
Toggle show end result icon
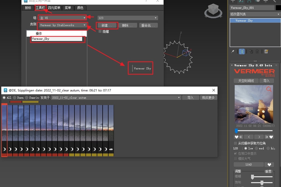pos(242,52)
